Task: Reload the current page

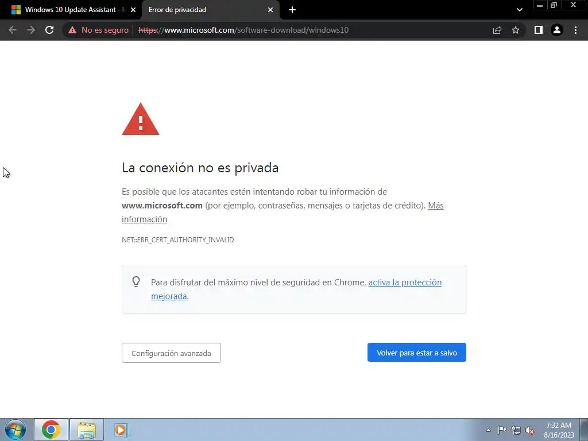Action: click(x=49, y=30)
